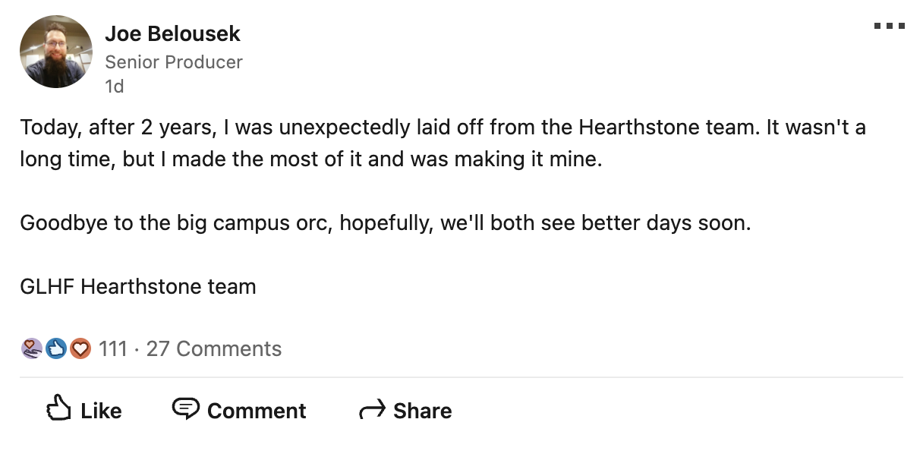Click the blue thumbs-up reaction icon
This screenshot has width=923, height=457.
(x=55, y=348)
